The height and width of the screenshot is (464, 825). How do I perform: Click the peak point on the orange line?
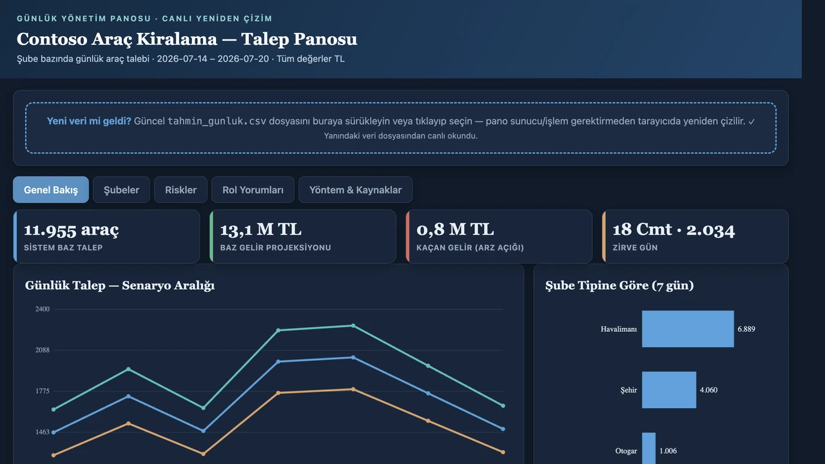(353, 389)
